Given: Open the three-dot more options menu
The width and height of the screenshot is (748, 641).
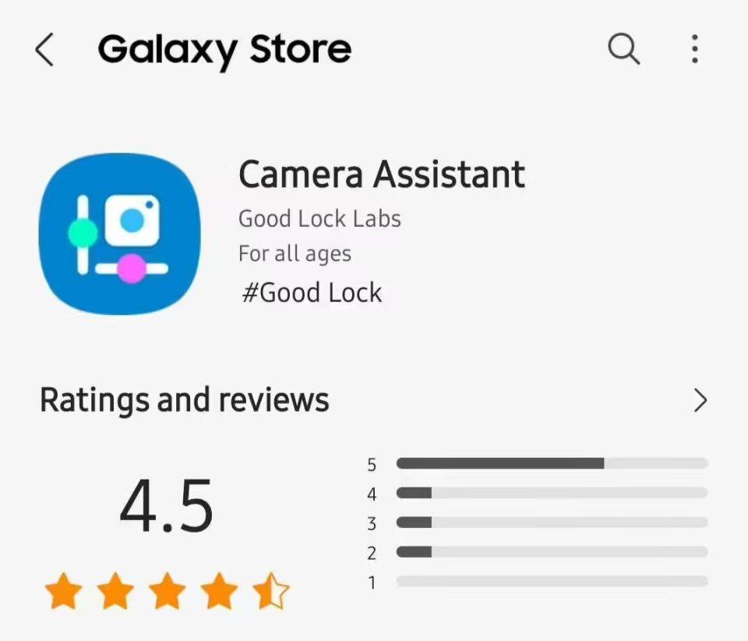Looking at the screenshot, I should click(x=694, y=48).
